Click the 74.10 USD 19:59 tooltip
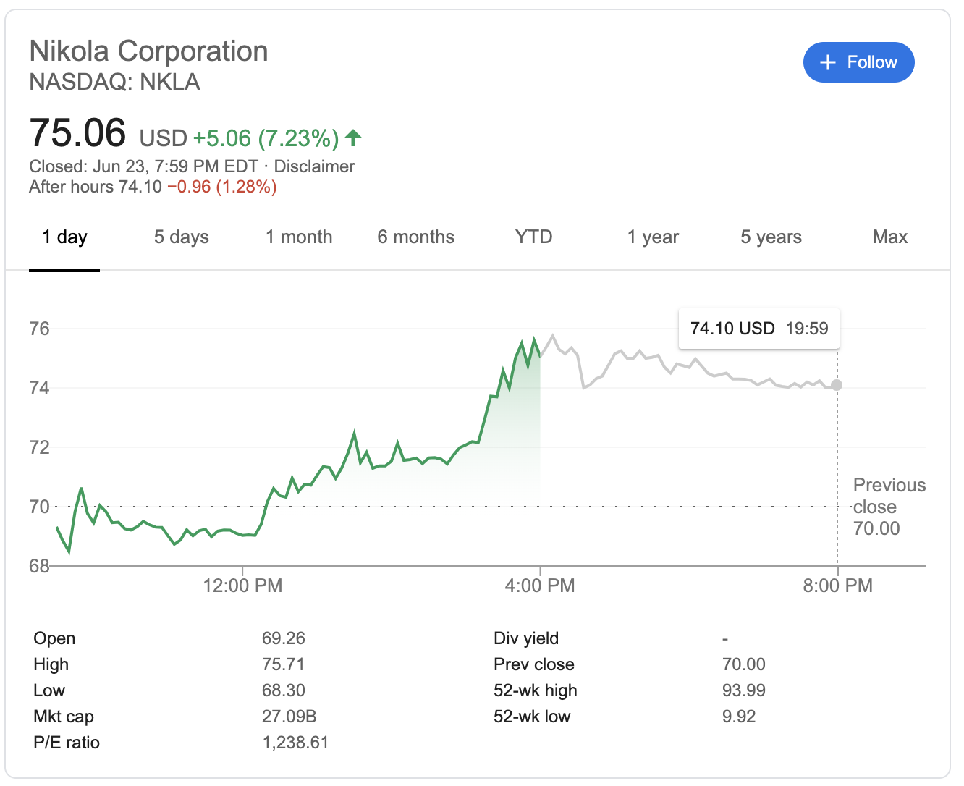This screenshot has width=964, height=786. point(758,329)
